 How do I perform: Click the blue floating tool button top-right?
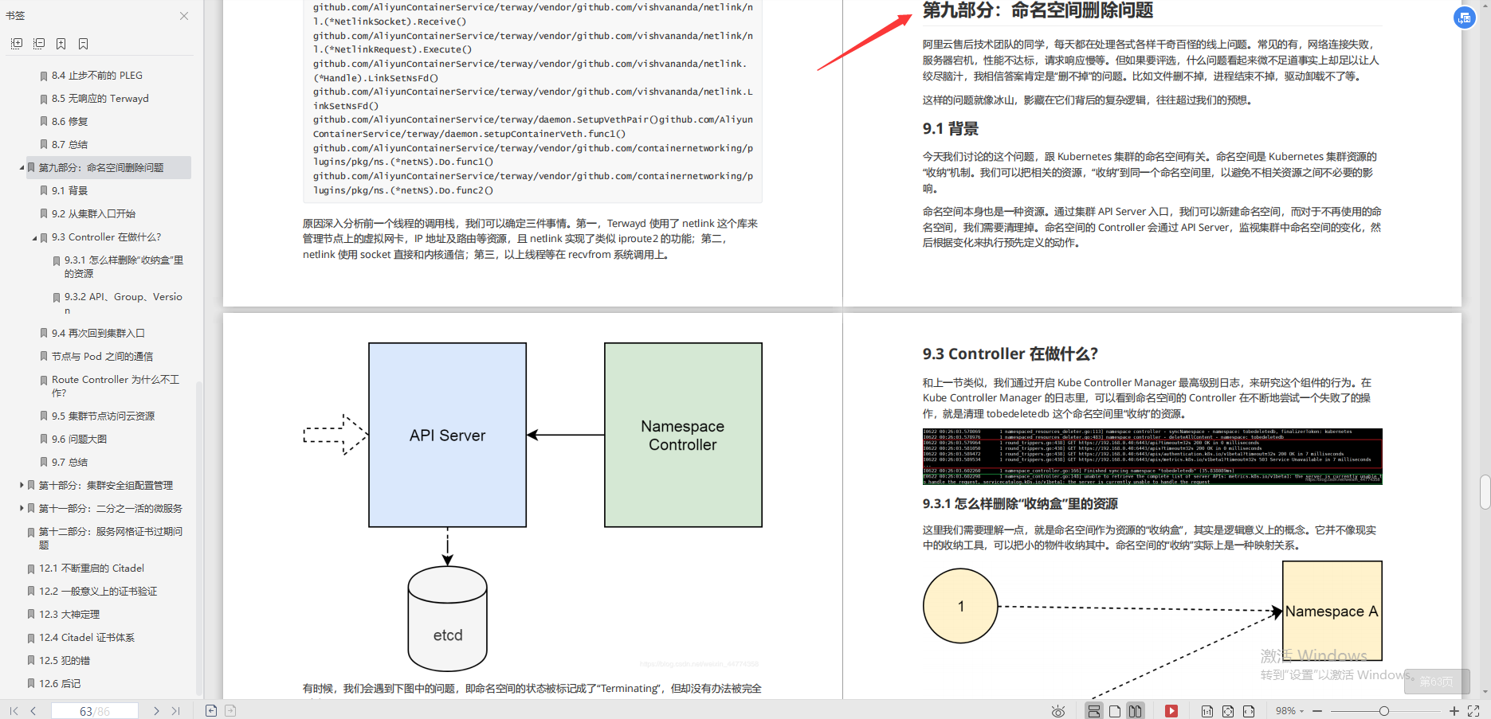tap(1465, 18)
